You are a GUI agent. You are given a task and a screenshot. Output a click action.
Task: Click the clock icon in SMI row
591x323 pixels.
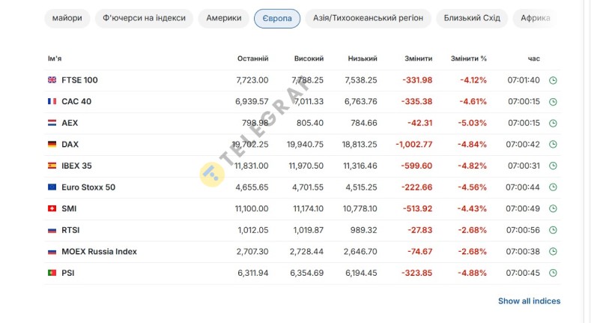coord(553,209)
